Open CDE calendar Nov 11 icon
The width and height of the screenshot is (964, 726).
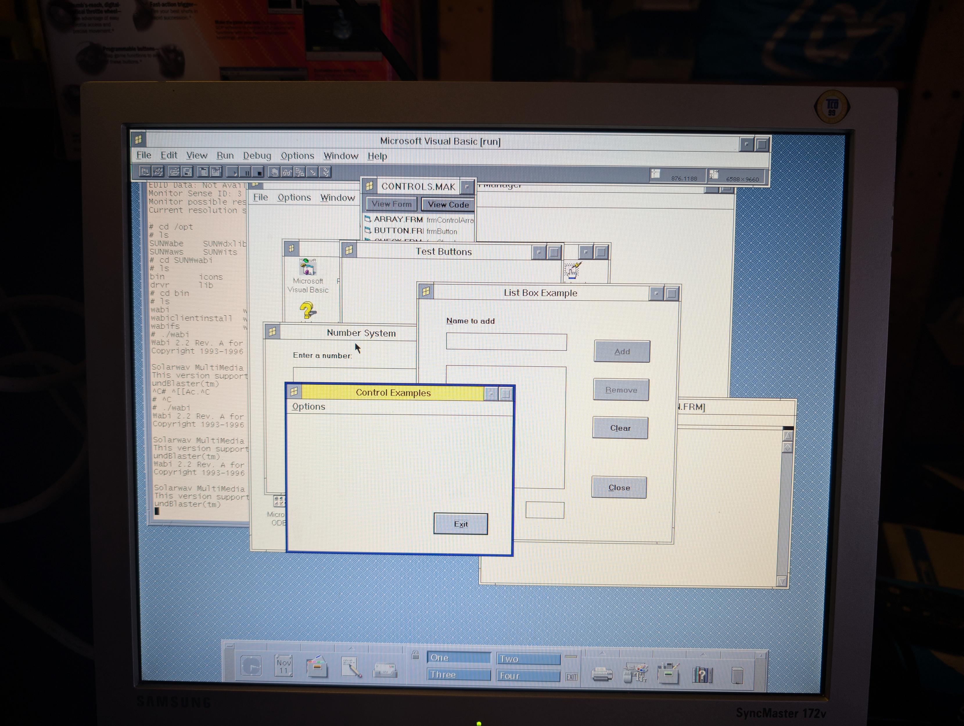283,666
